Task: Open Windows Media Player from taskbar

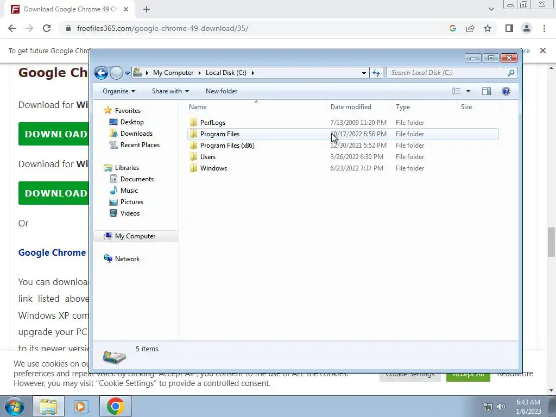Action: 80,406
